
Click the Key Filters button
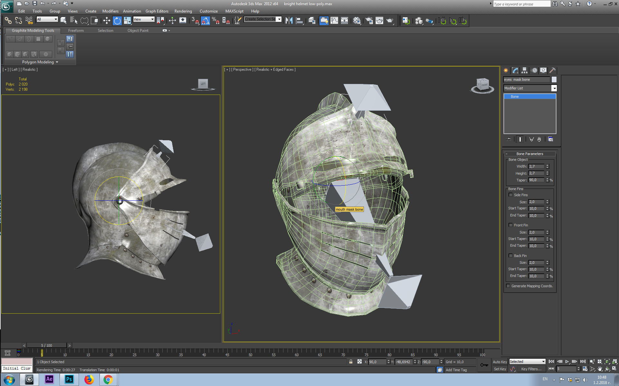point(531,369)
